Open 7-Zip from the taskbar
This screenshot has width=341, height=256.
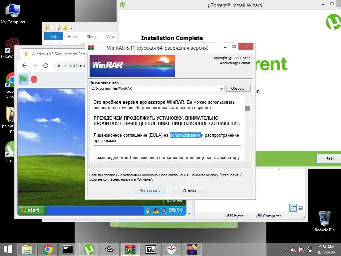[x=151, y=249]
